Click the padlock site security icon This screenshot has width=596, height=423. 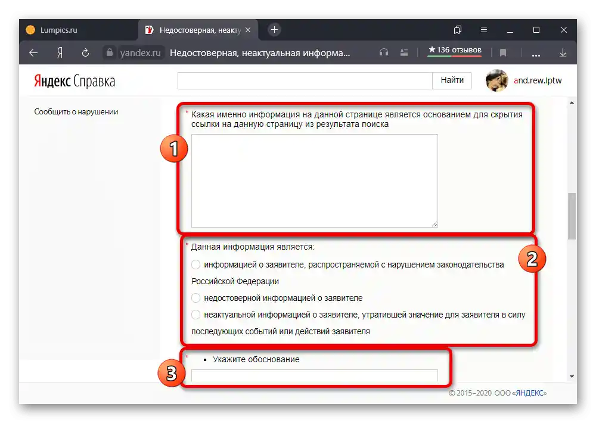[x=110, y=52]
